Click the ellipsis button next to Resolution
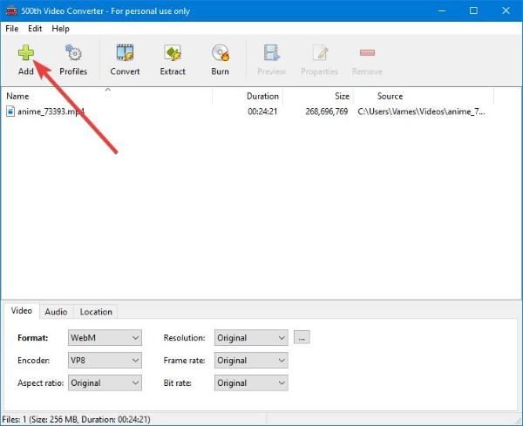 [302, 337]
